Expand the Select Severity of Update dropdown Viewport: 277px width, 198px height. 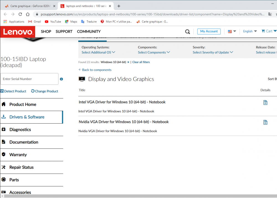coord(212,52)
